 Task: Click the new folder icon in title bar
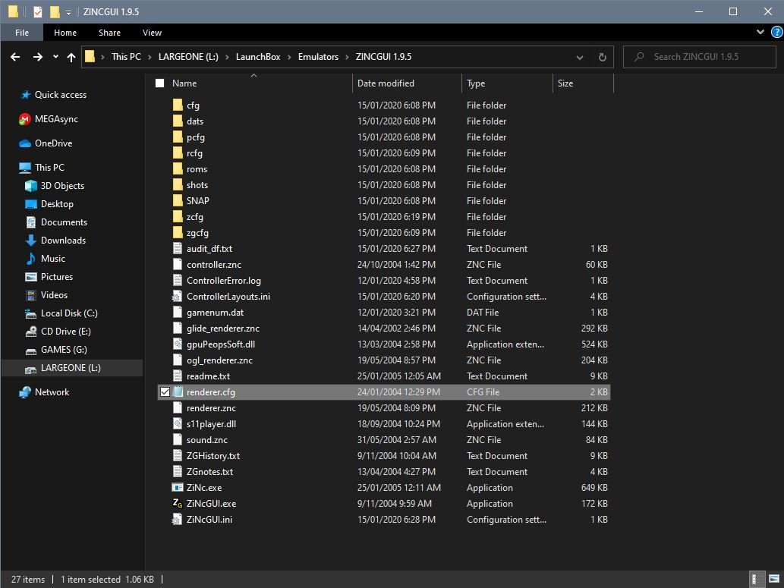click(55, 11)
